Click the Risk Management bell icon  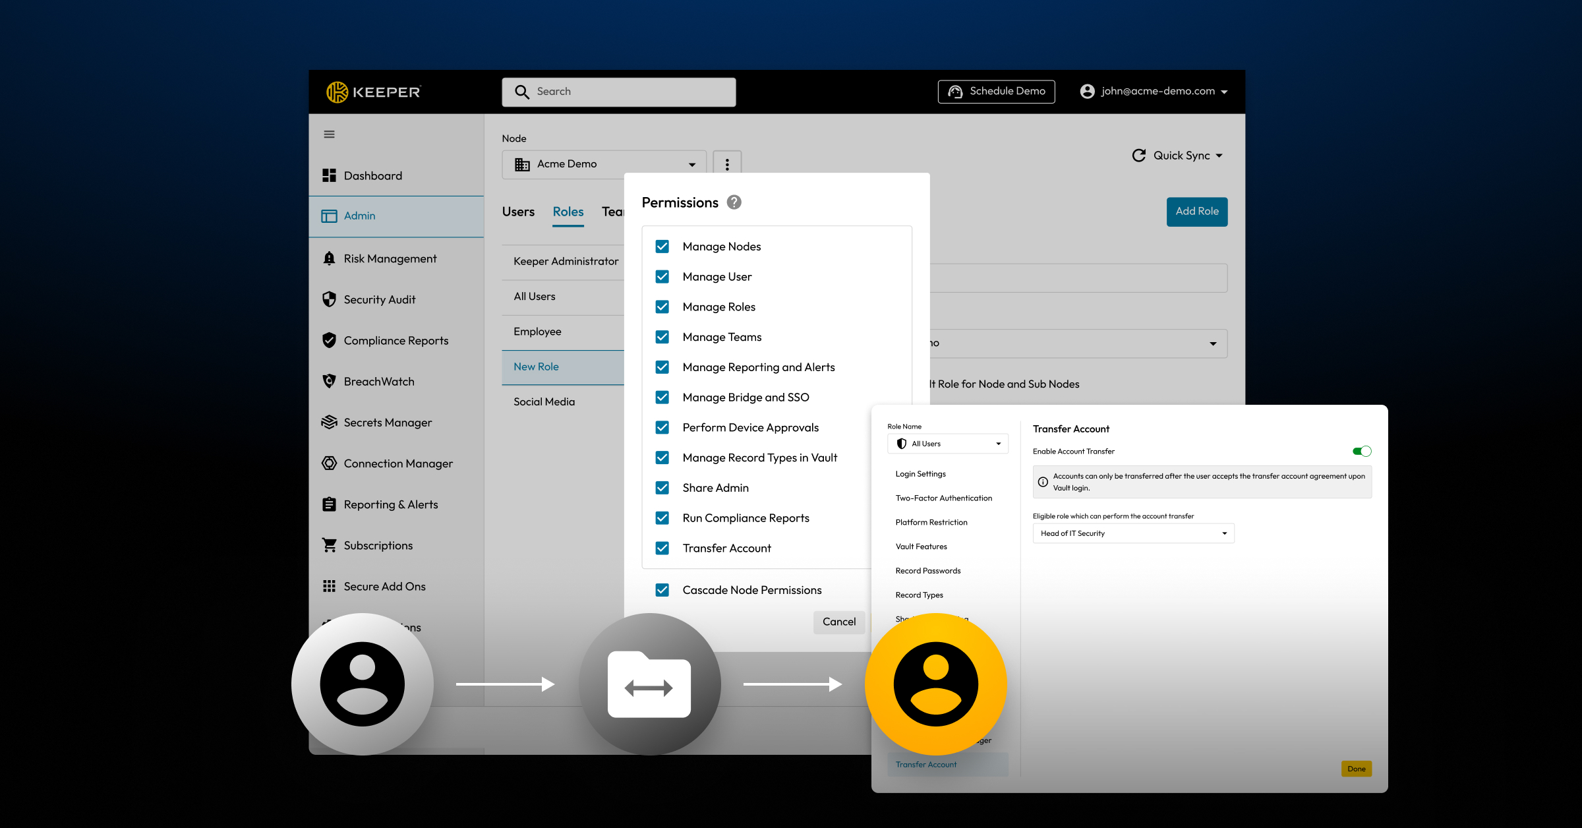click(329, 258)
